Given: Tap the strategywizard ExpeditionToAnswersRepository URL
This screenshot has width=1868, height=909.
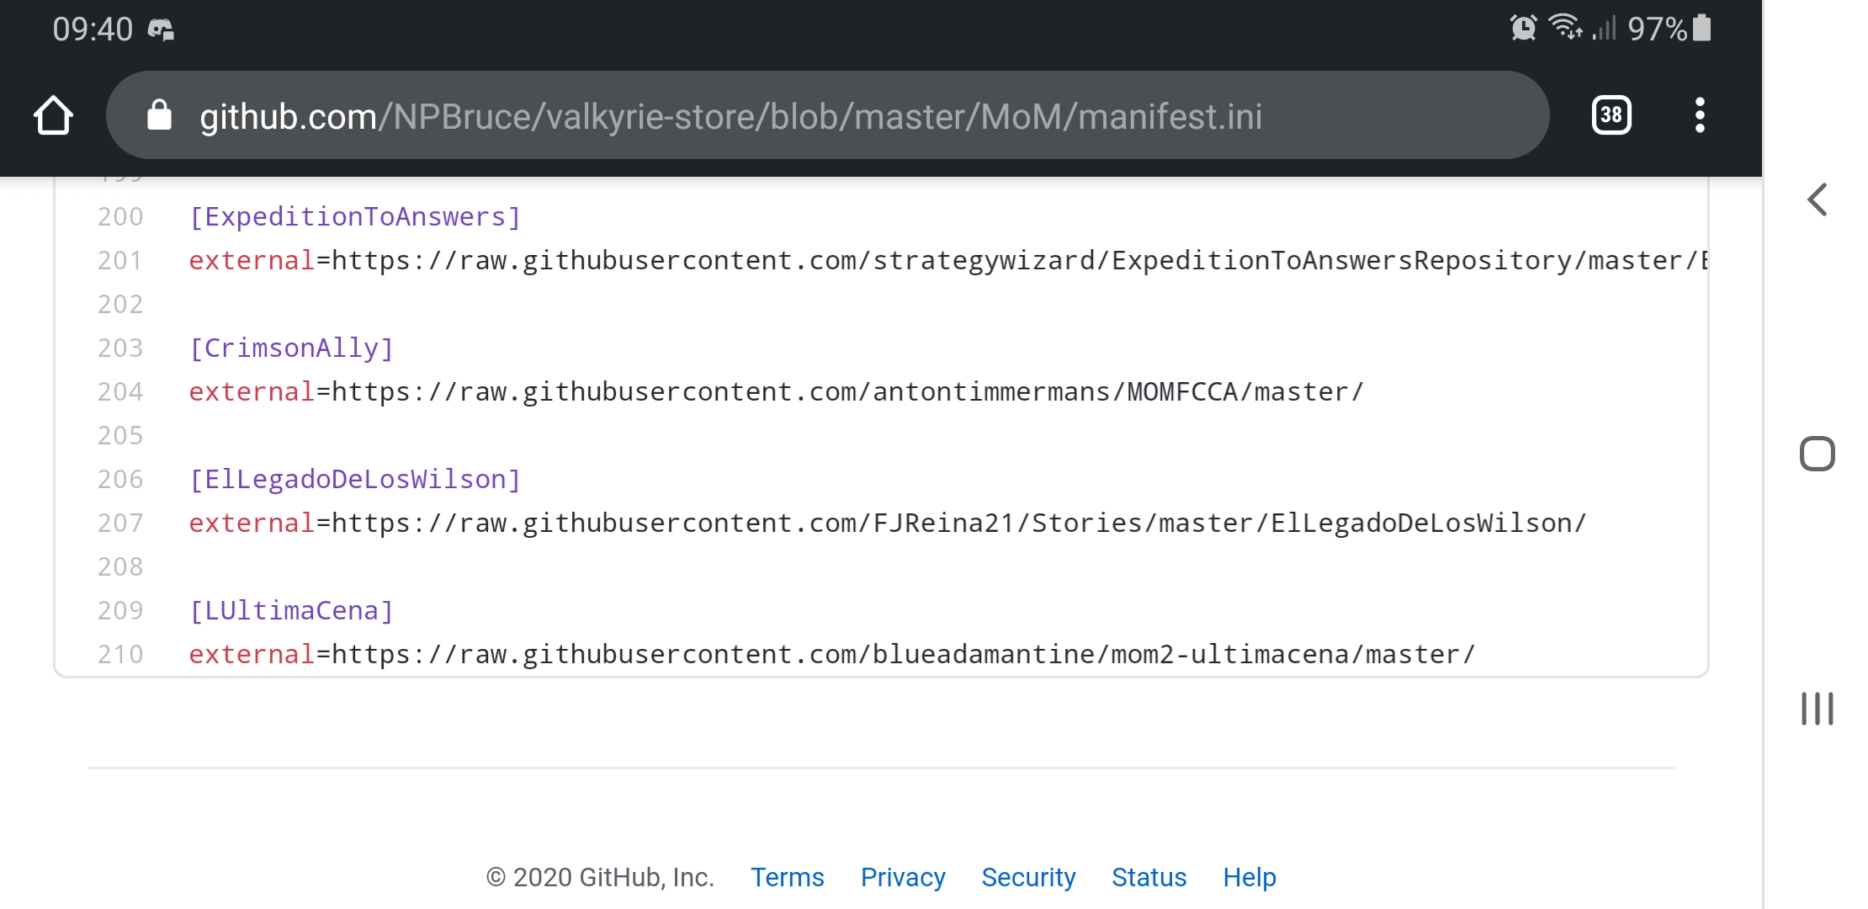Looking at the screenshot, I should coord(1019,261).
